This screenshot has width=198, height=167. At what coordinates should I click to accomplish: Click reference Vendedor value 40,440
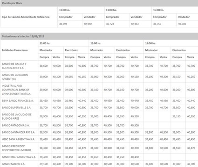click(88, 24)
